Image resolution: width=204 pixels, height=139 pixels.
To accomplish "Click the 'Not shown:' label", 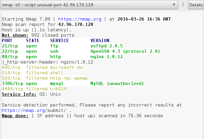I will coord(15,35).
